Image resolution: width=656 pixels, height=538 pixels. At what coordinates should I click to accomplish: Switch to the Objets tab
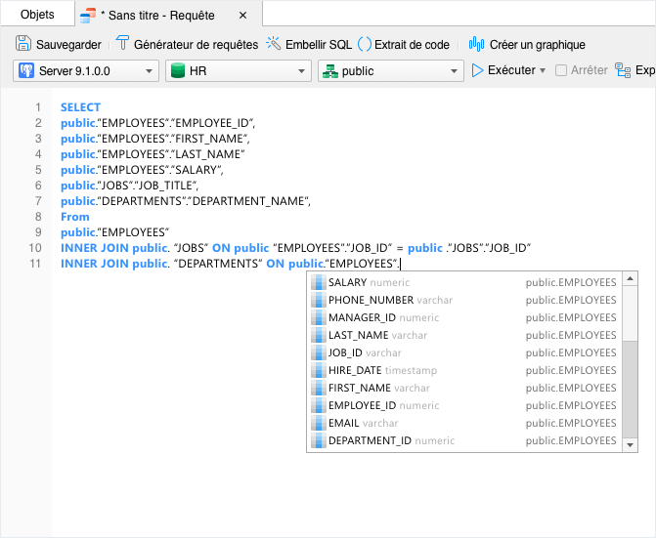(37, 15)
